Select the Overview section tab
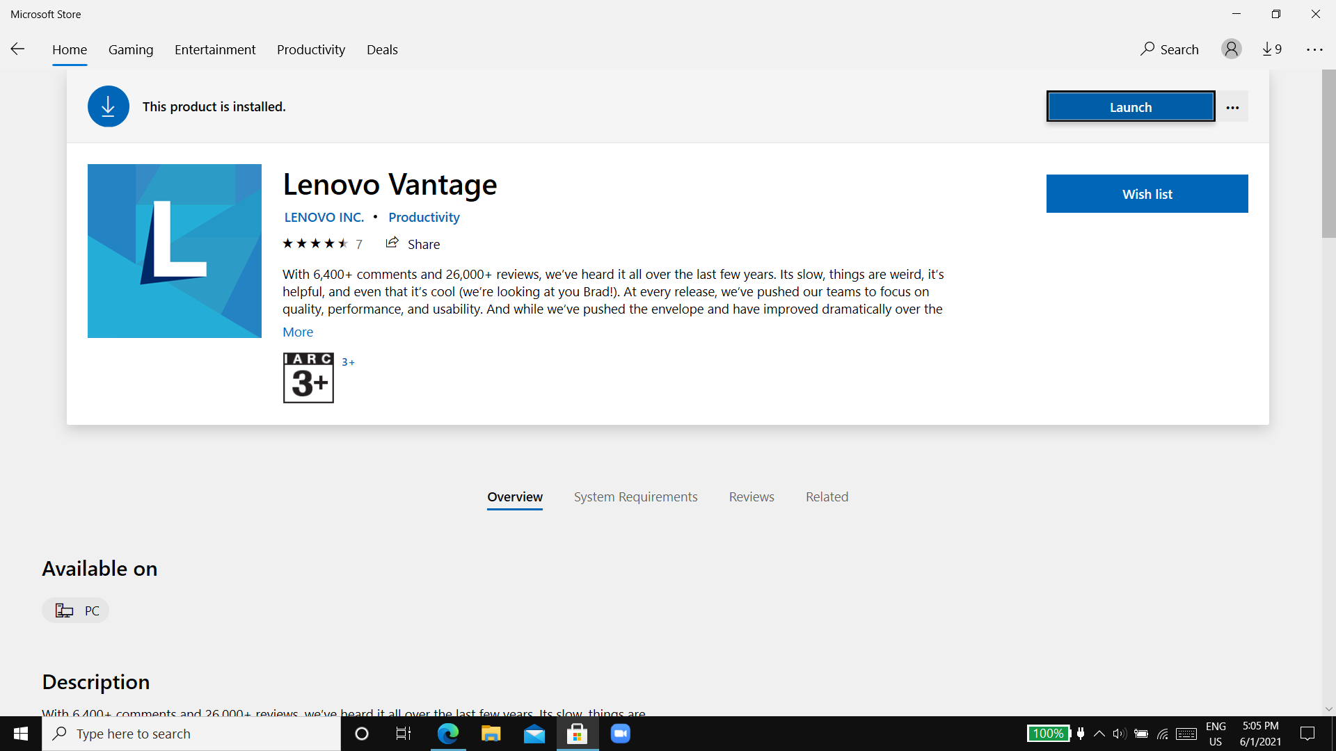 [515, 496]
